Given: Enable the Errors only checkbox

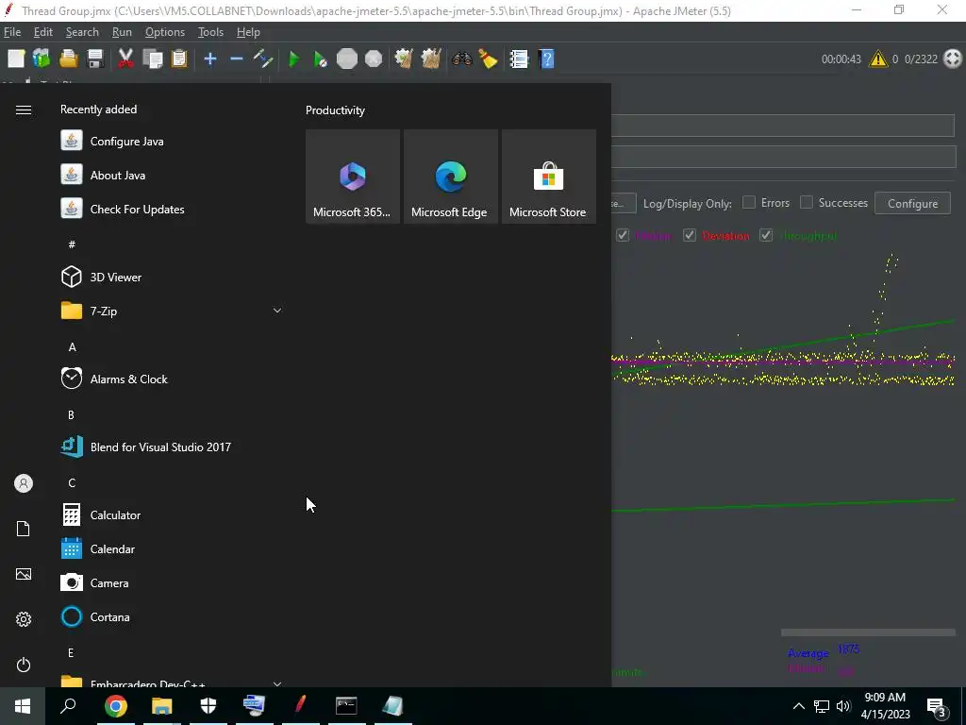Looking at the screenshot, I should click(748, 203).
